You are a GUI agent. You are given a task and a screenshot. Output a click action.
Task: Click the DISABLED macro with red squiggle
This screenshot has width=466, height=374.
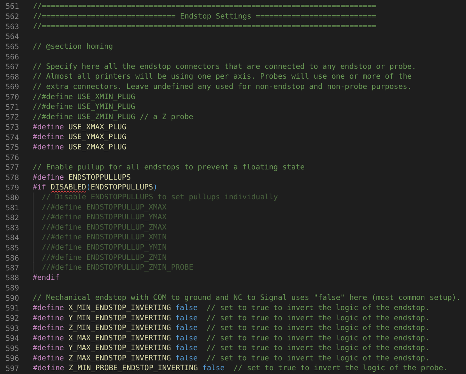[68, 187]
